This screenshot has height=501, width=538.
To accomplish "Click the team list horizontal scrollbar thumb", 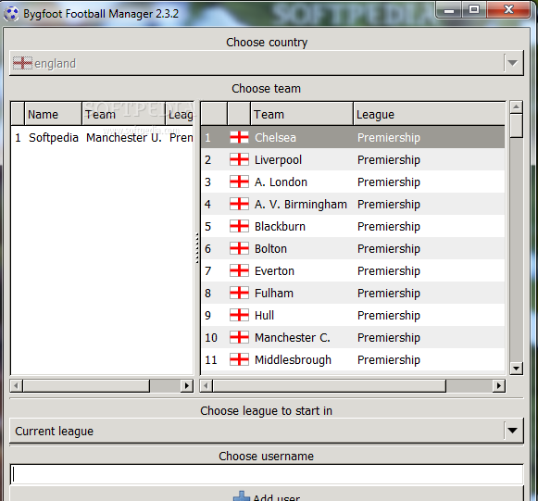I will (x=330, y=385).
